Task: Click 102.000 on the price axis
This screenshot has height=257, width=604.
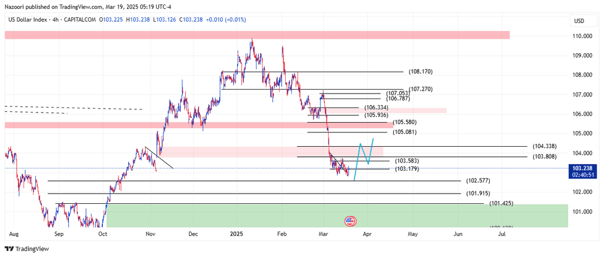Action: coord(582,192)
